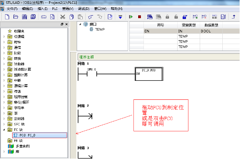Open the PLC menu
Viewport: 240px width, 159px height.
click(55, 9)
